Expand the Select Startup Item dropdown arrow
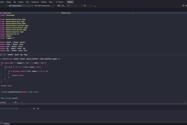Viewport: 187px width, 125px height. point(52,6)
